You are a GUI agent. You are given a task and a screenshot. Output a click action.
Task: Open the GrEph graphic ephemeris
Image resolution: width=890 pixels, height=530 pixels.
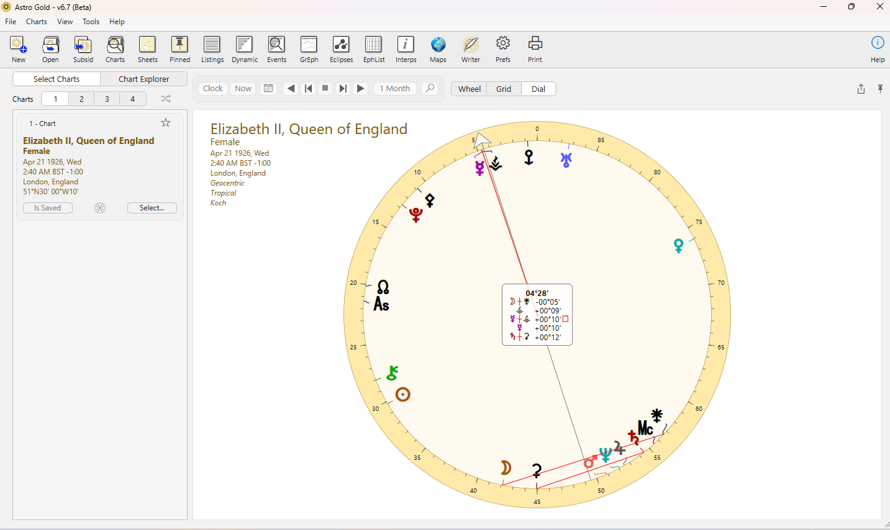tap(309, 49)
